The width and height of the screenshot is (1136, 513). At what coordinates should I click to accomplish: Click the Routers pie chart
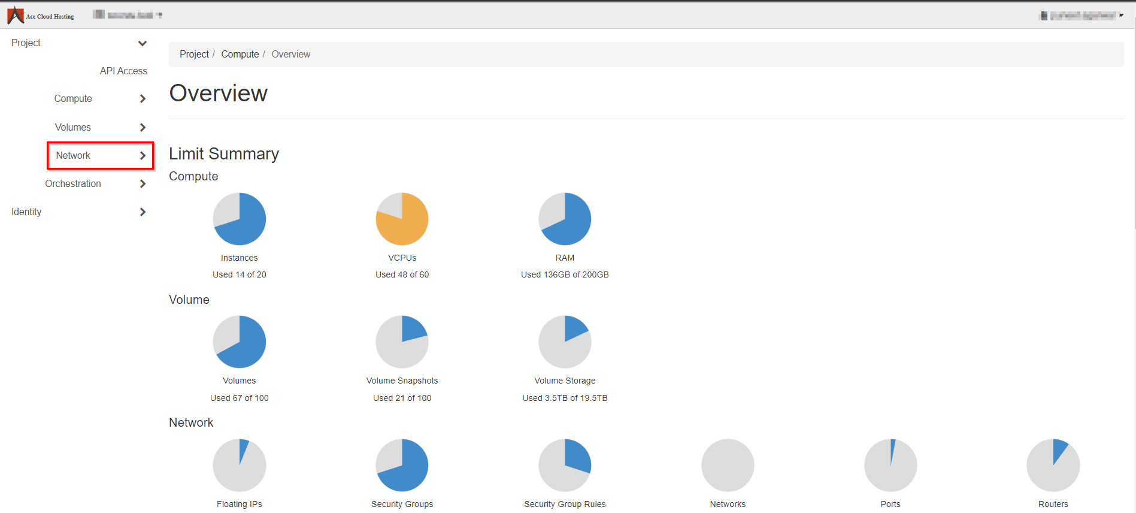point(1053,465)
